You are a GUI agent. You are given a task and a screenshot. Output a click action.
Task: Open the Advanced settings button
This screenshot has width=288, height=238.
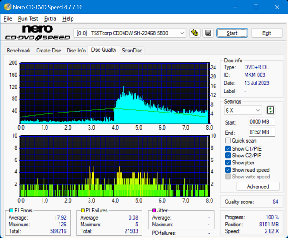tap(258, 186)
